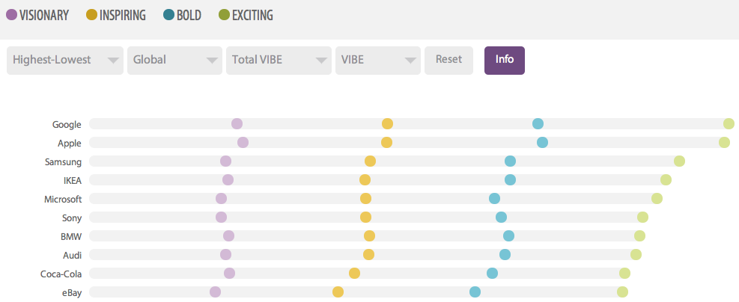Expand the Total VIBE dropdown
The height and width of the screenshot is (302, 739).
click(279, 61)
